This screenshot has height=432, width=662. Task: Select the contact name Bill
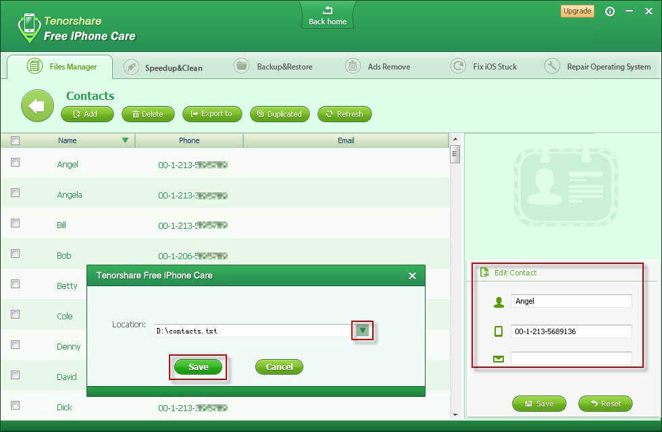click(x=61, y=225)
